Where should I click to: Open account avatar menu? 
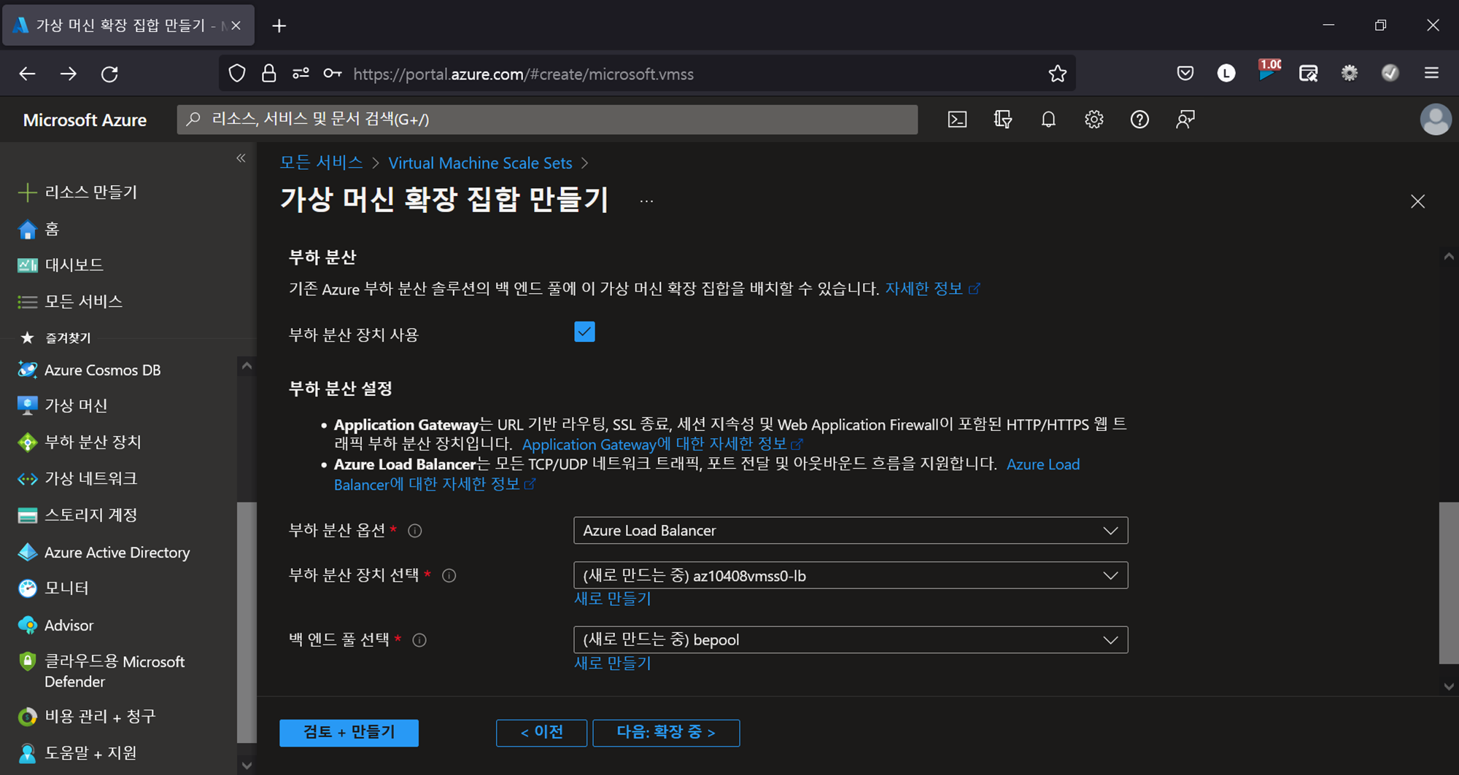point(1435,120)
